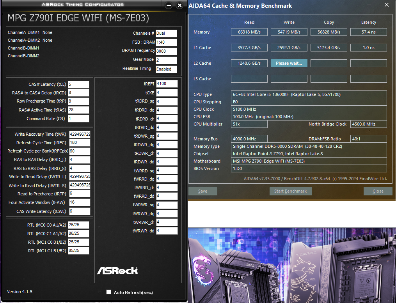Viewport: 396px width, 303px height.
Task: Click the Memory Write value 54719 MB/s
Action: point(289,32)
